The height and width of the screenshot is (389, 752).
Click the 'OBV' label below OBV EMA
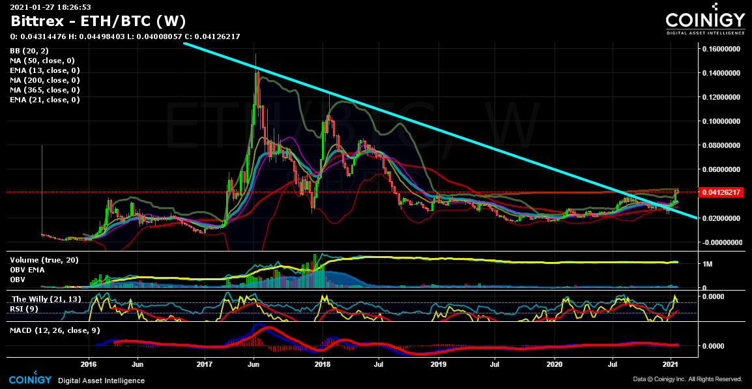[x=18, y=279]
